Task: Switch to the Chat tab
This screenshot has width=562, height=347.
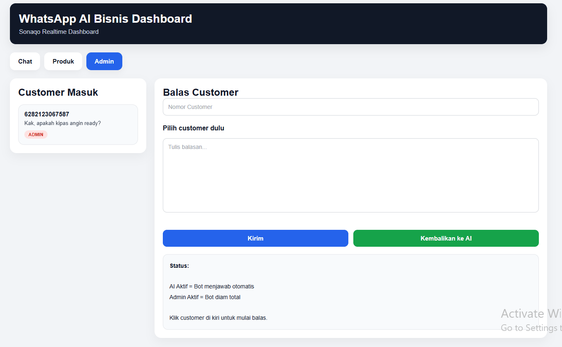Action: click(x=25, y=61)
